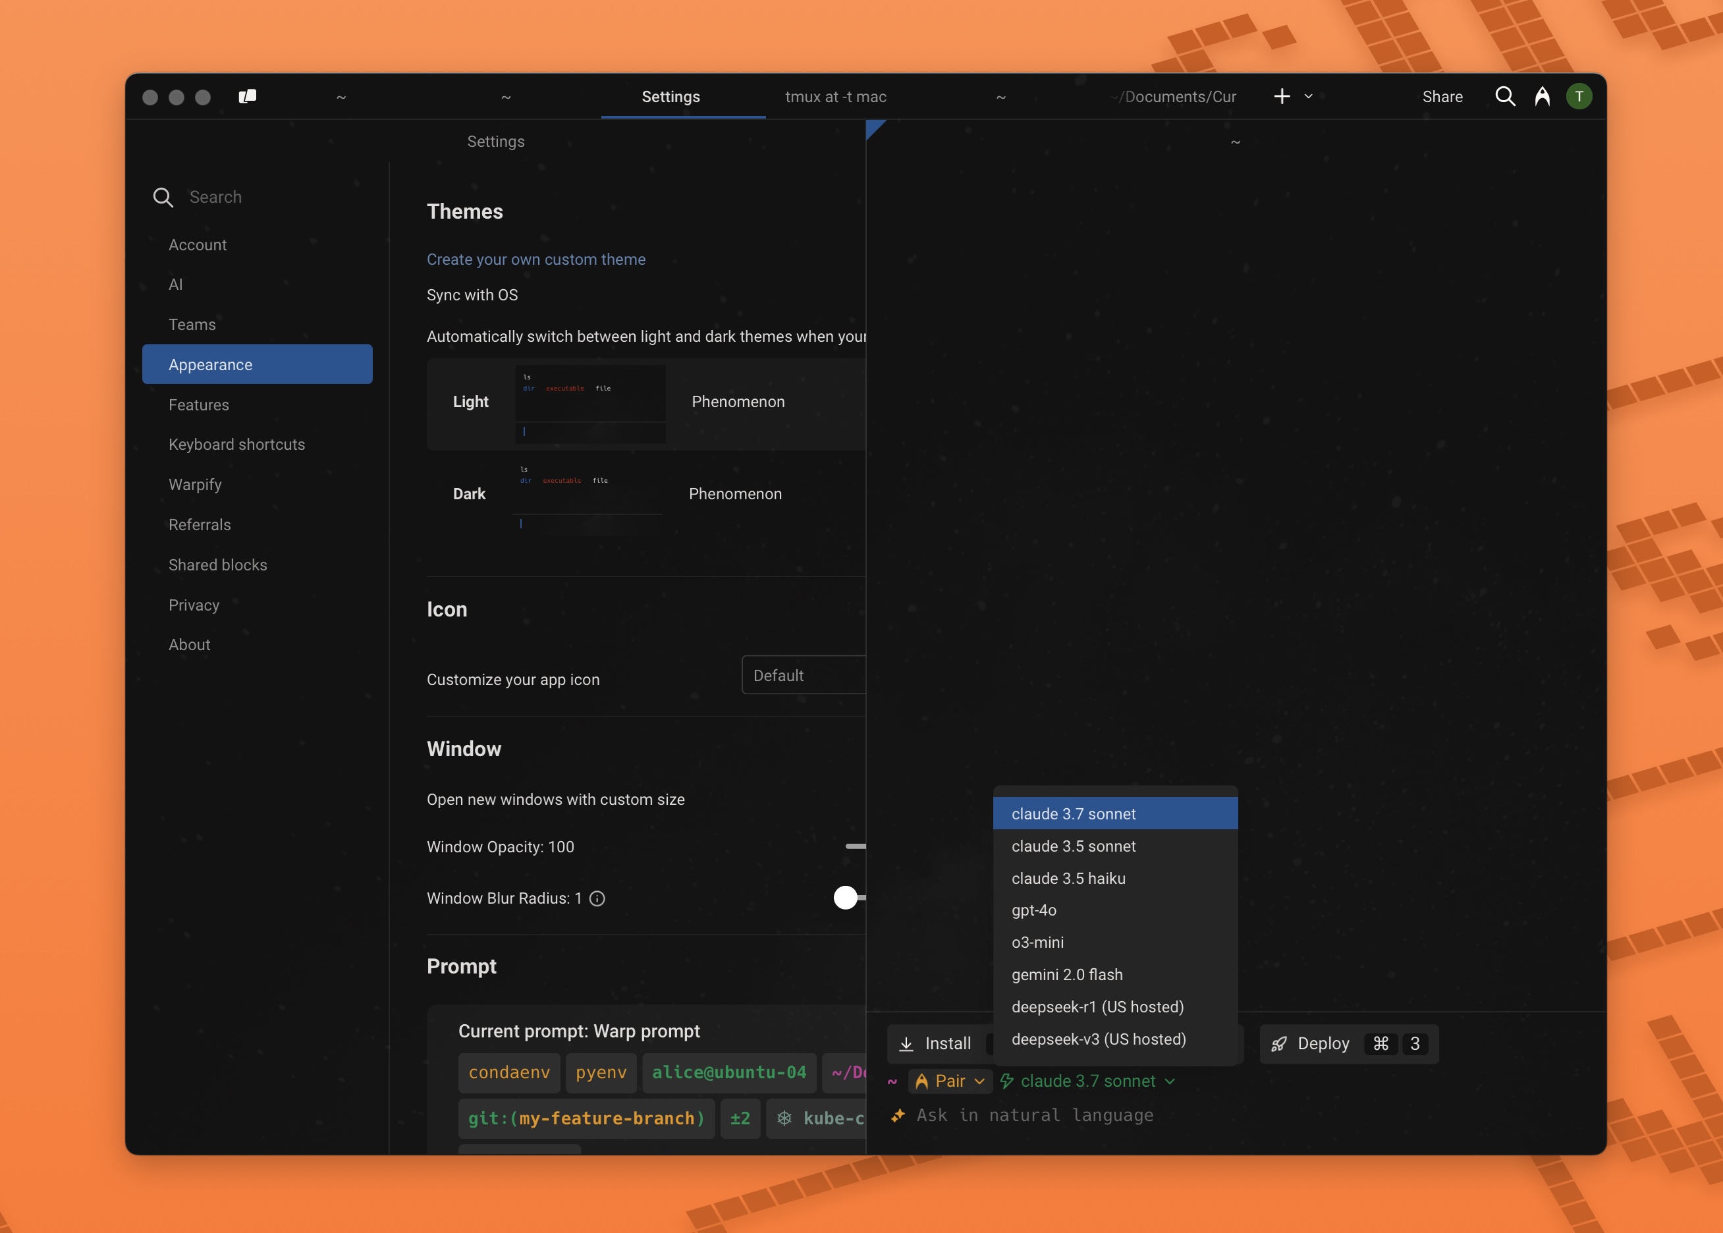Click Open new windows with custom size text

tap(556, 800)
